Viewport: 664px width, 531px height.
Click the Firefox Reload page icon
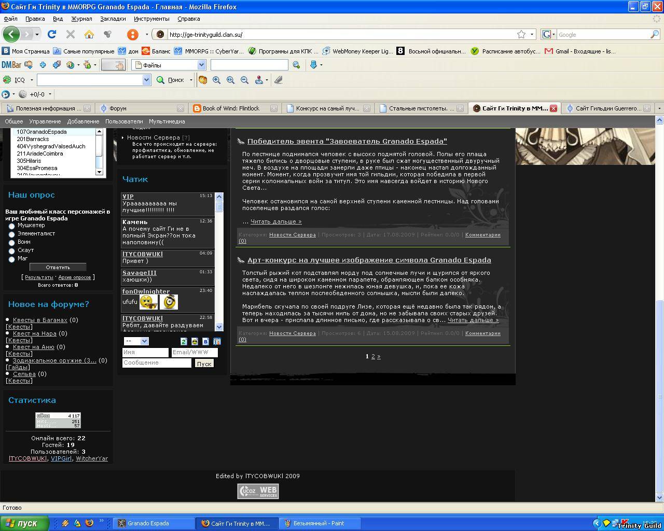pos(51,34)
